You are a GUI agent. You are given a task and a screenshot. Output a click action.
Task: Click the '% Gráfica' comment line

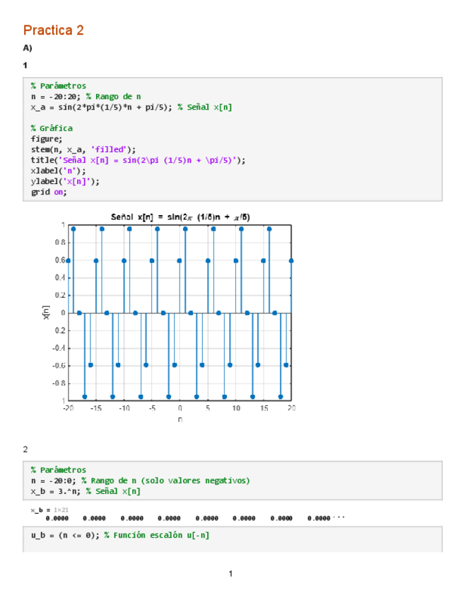coord(51,128)
